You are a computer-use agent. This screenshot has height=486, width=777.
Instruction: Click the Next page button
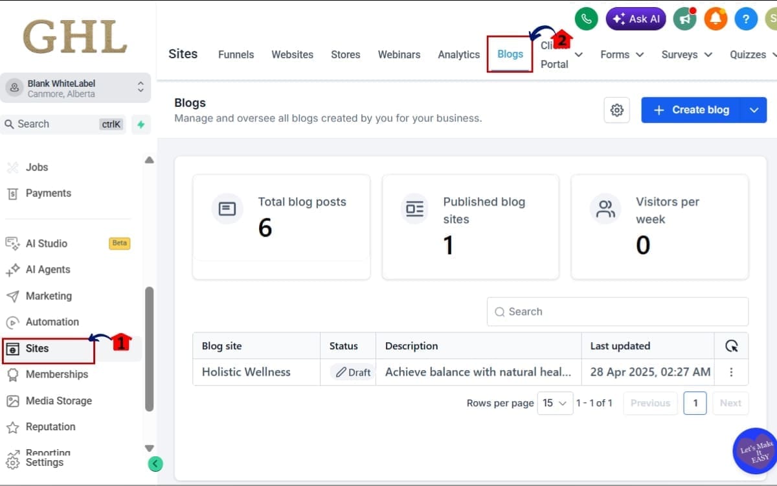[730, 403]
